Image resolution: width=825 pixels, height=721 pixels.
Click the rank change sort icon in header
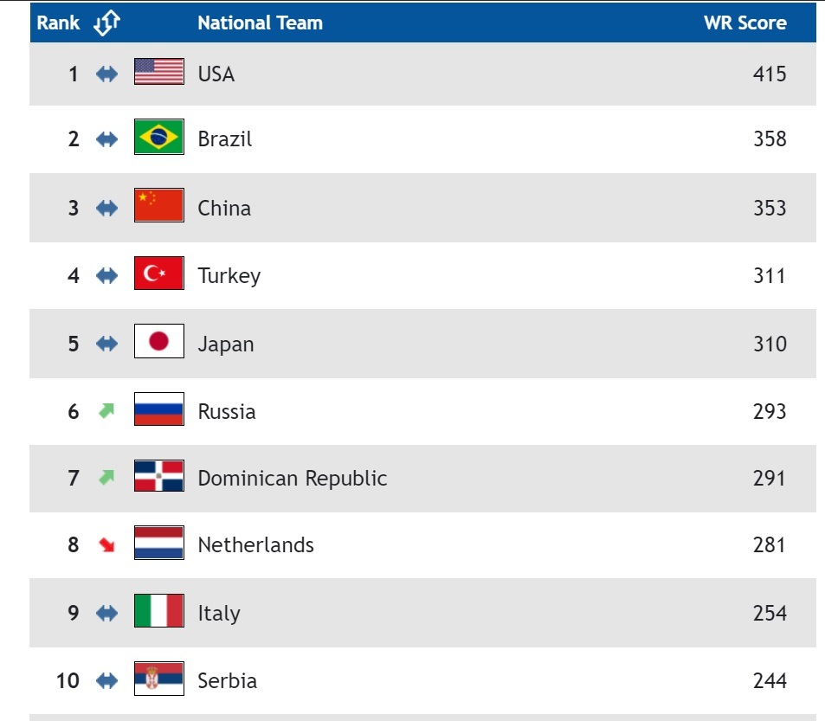106,23
